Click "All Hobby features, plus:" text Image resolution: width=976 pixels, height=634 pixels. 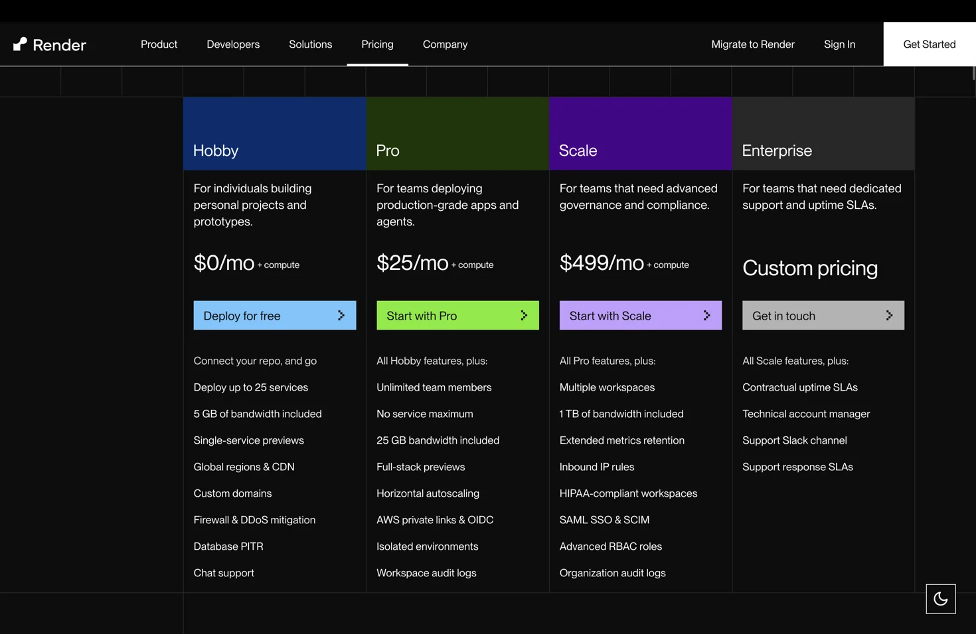click(432, 361)
